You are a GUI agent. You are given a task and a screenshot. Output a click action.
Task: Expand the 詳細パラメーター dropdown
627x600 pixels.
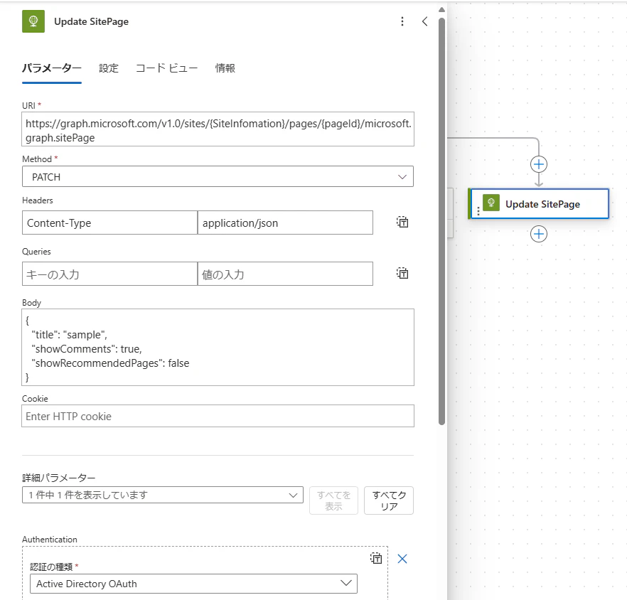tap(163, 495)
